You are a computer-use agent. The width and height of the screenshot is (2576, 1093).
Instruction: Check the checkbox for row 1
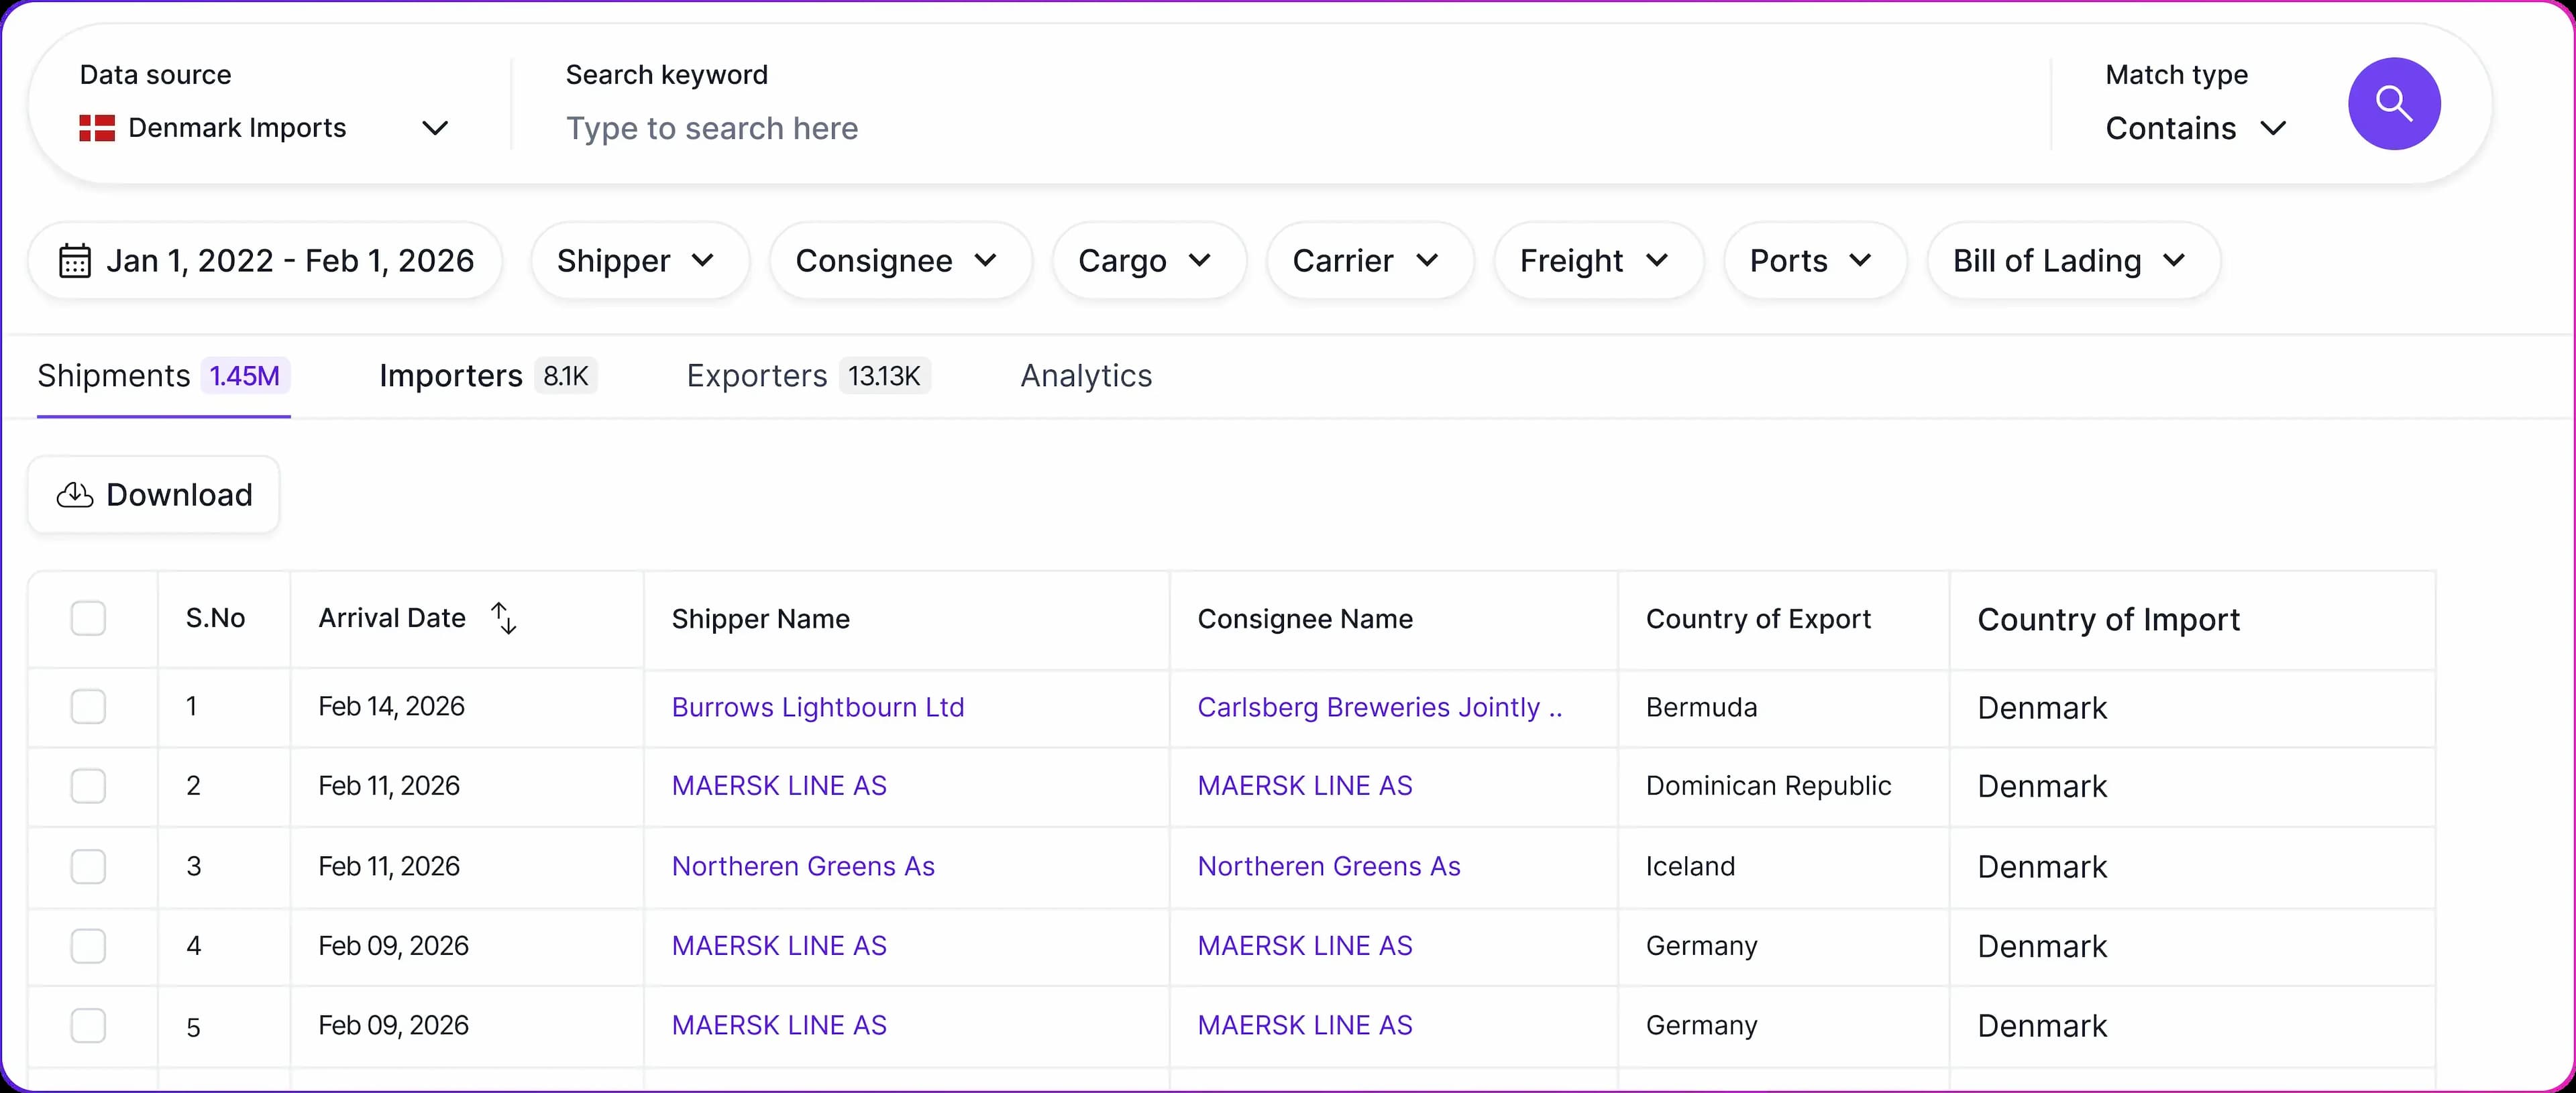click(x=88, y=707)
